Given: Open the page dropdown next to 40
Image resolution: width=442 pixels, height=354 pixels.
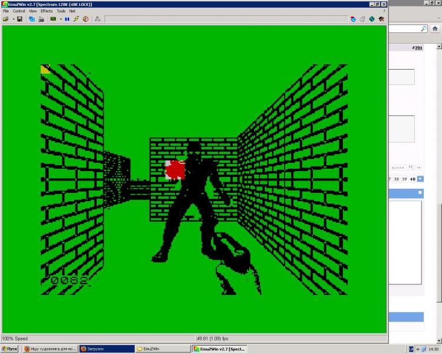Looking at the screenshot, I should tap(420, 179).
